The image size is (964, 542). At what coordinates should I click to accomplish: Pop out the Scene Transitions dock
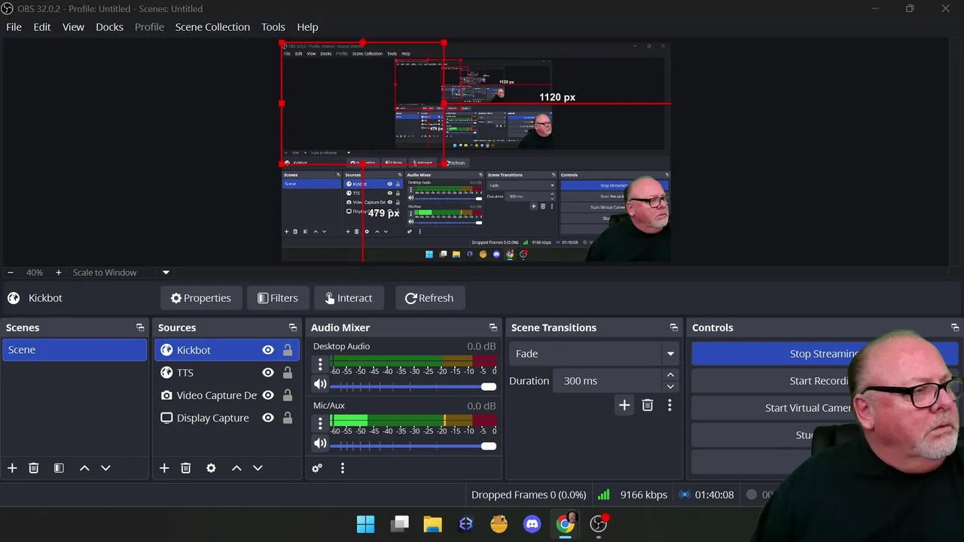click(674, 327)
